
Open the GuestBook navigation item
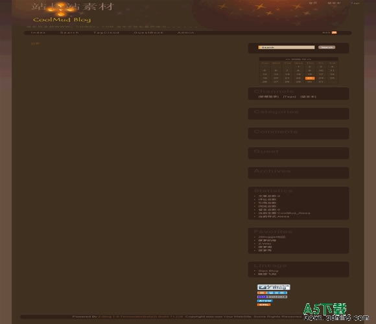pos(148,32)
